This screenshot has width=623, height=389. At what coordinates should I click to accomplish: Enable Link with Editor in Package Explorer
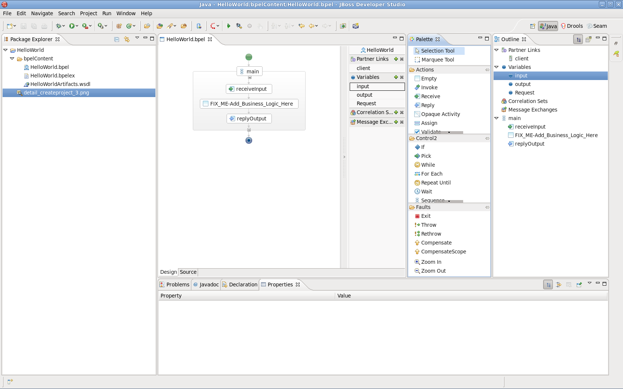pos(127,39)
